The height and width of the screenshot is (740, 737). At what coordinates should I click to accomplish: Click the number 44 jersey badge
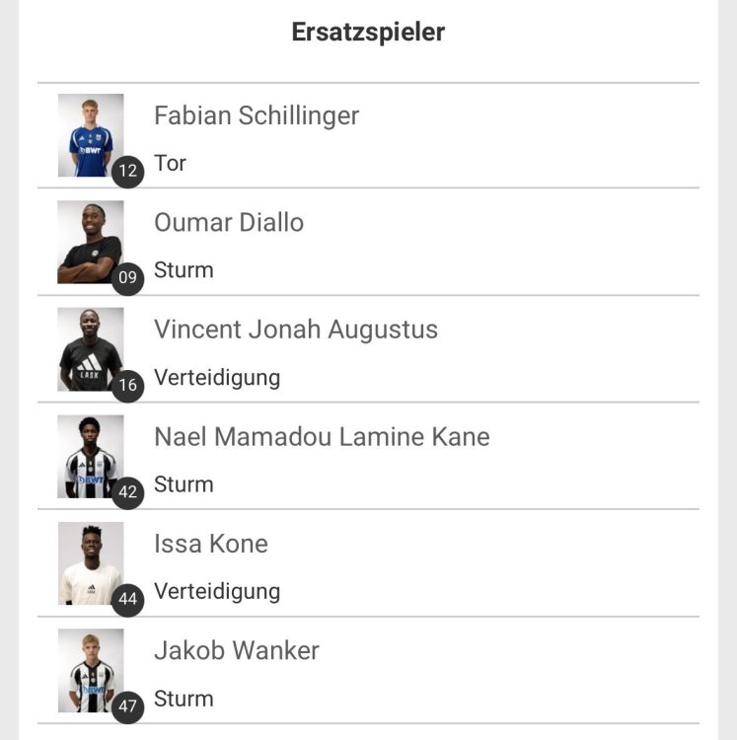(x=127, y=599)
